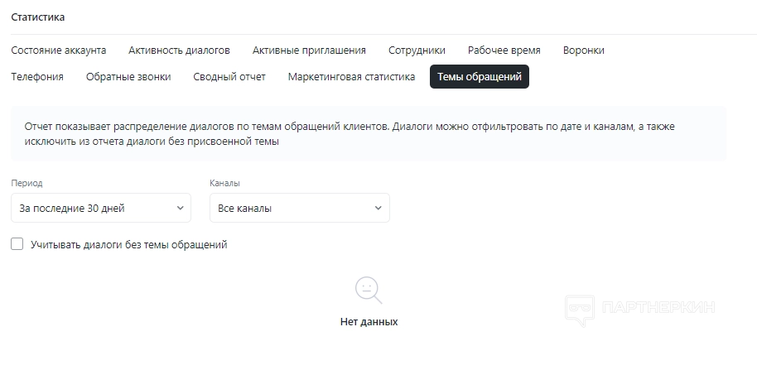Click the report description info banner
The height and width of the screenshot is (370, 757).
pyautogui.click(x=368, y=133)
